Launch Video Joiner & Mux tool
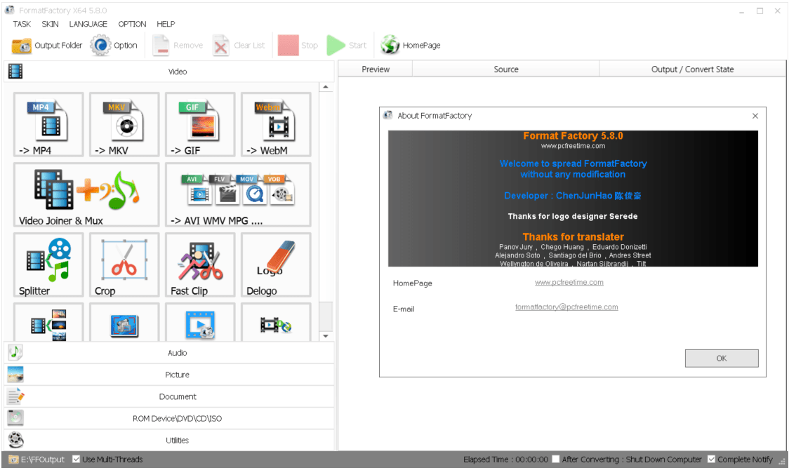 coord(86,194)
